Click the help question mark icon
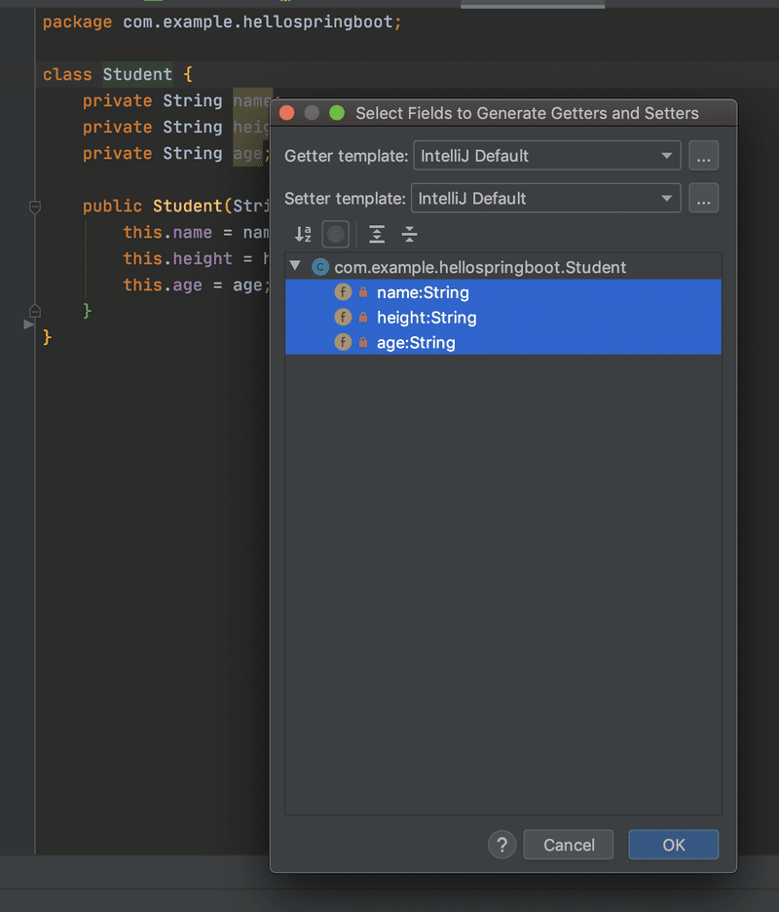 [x=501, y=844]
